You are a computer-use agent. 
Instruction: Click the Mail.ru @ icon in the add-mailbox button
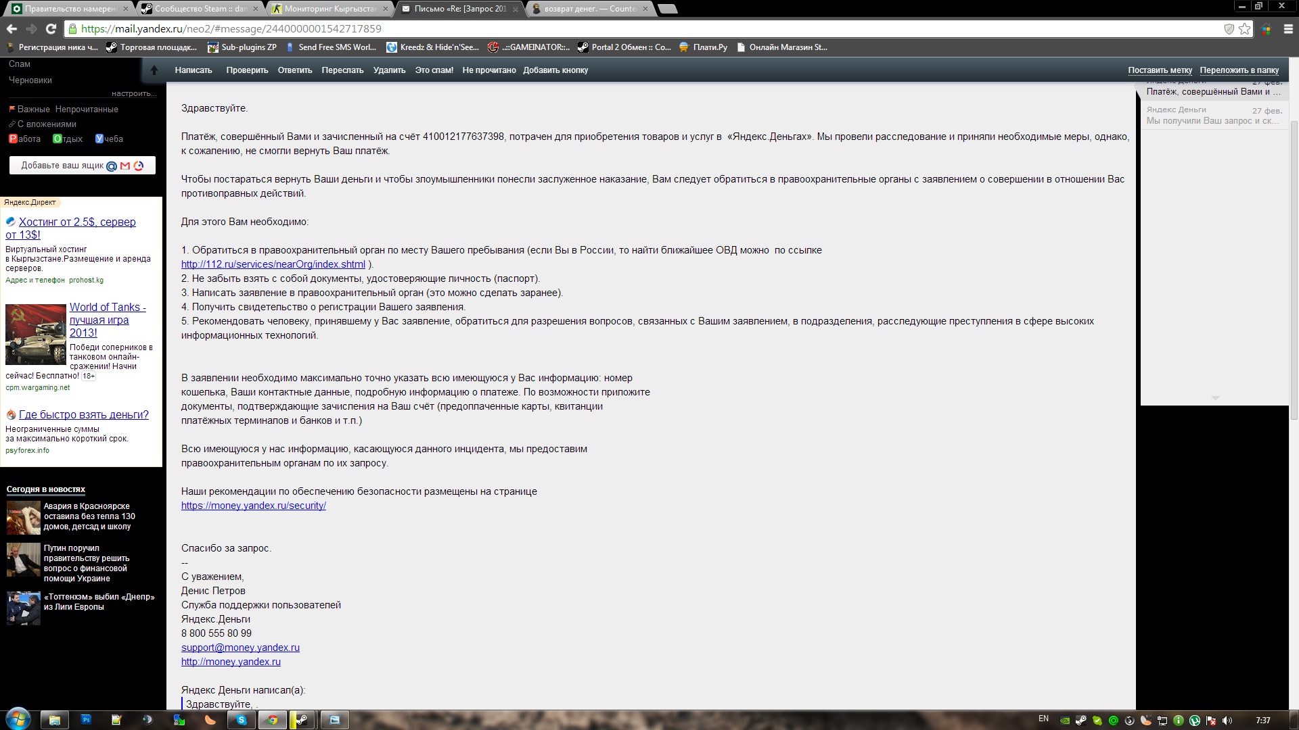112,166
